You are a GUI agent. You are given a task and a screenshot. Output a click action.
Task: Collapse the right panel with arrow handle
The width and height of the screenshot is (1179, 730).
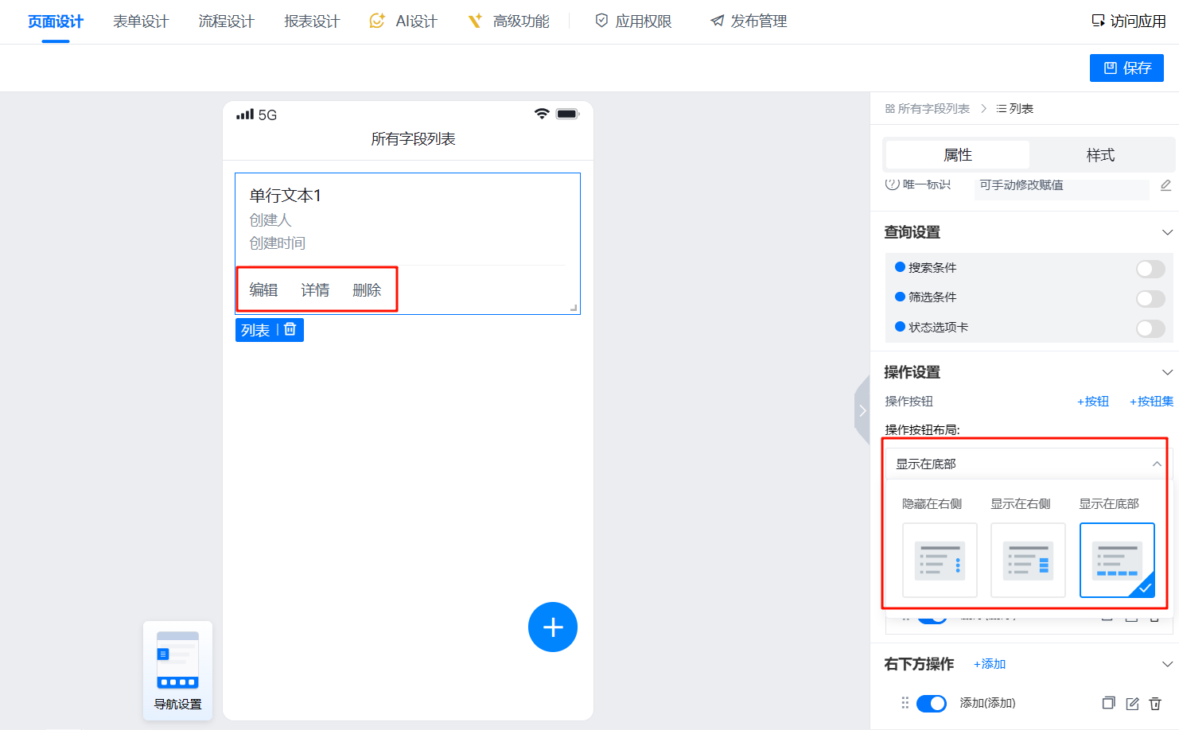(862, 410)
